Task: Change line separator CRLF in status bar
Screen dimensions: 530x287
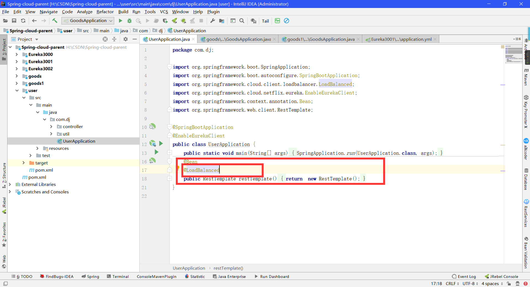Action: click(452, 283)
